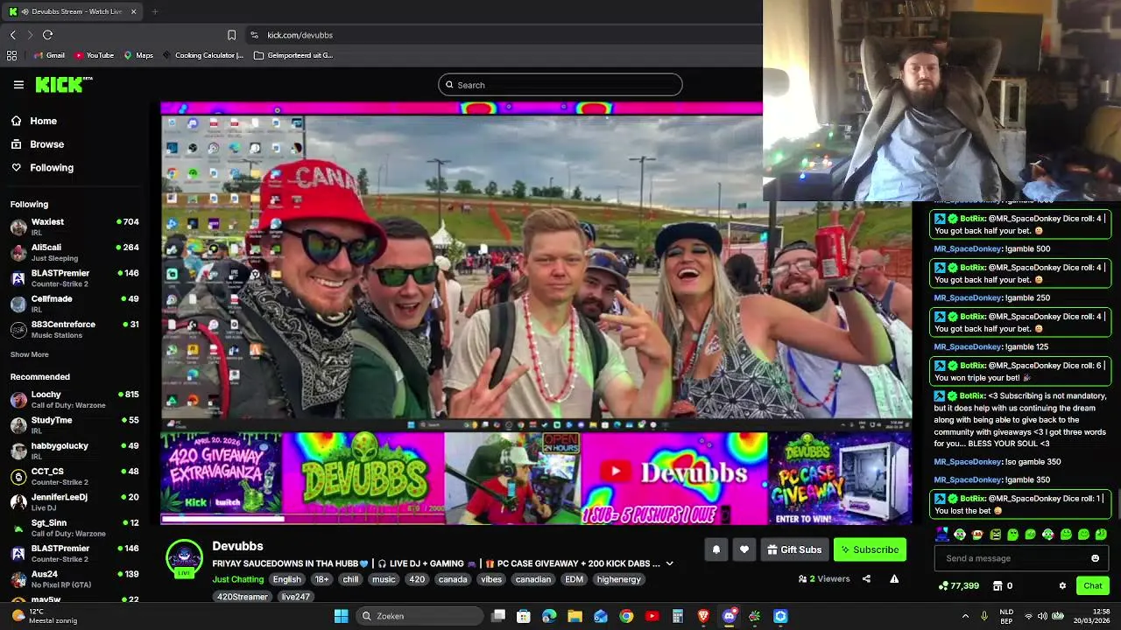Open chat settings gear icon
Image resolution: width=1121 pixels, height=630 pixels.
point(1062,585)
